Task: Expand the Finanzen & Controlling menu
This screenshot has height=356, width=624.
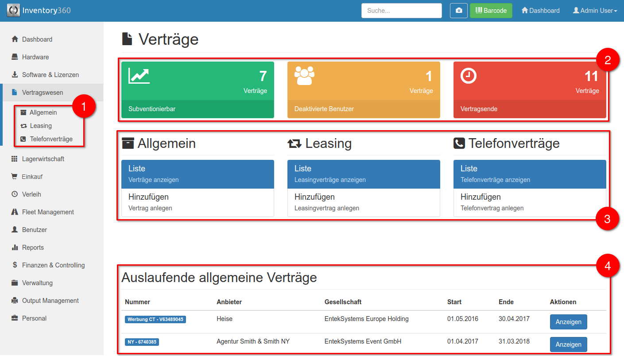Action: point(53,265)
